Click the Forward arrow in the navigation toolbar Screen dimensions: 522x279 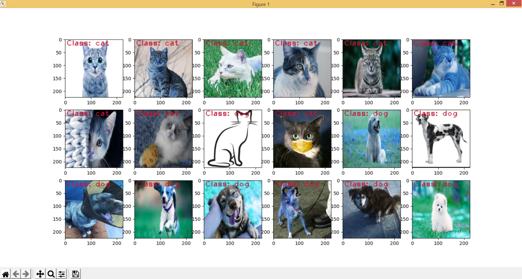(x=26, y=274)
